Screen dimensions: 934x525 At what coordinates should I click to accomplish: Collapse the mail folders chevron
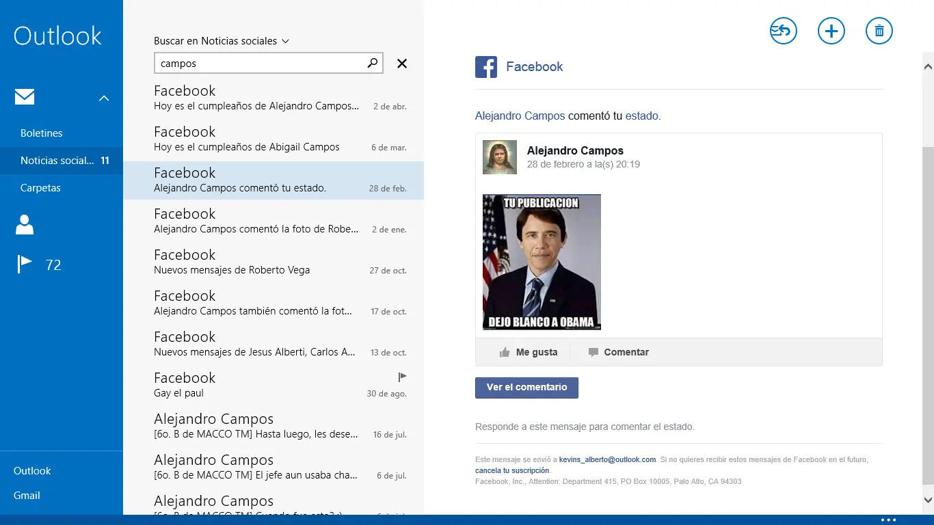(x=104, y=98)
